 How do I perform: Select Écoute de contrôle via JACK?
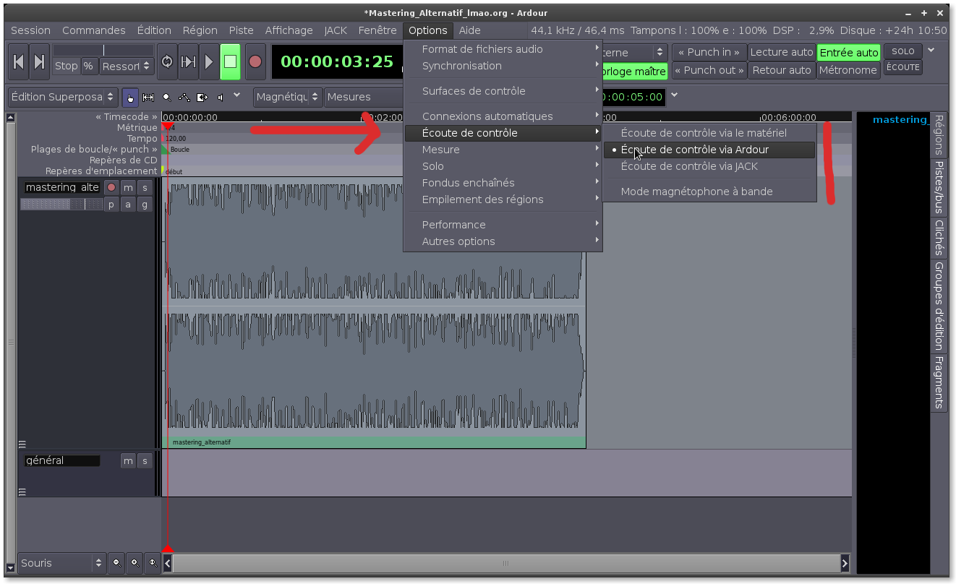point(689,166)
